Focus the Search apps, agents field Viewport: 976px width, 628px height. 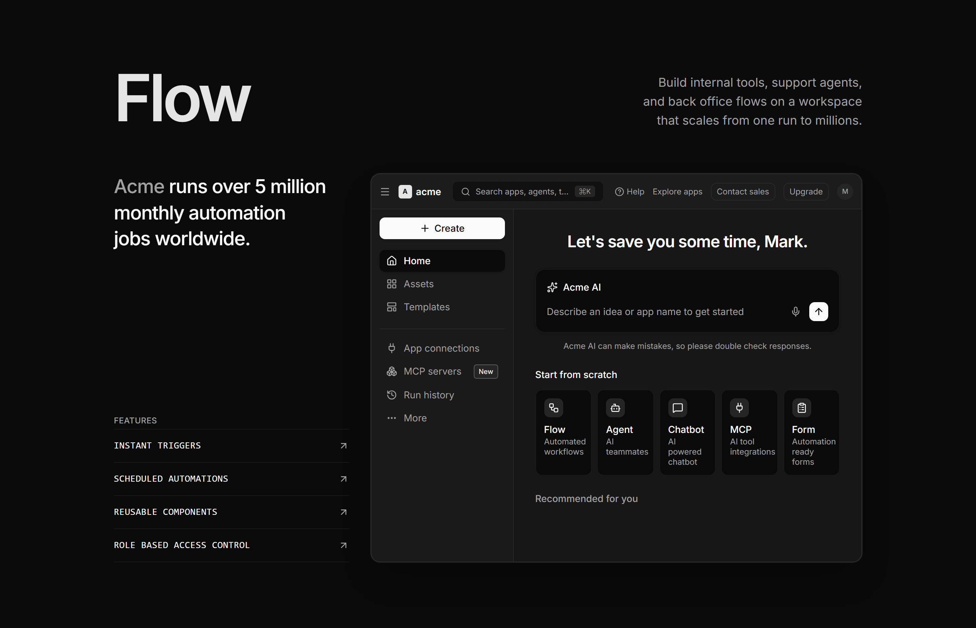pyautogui.click(x=527, y=192)
